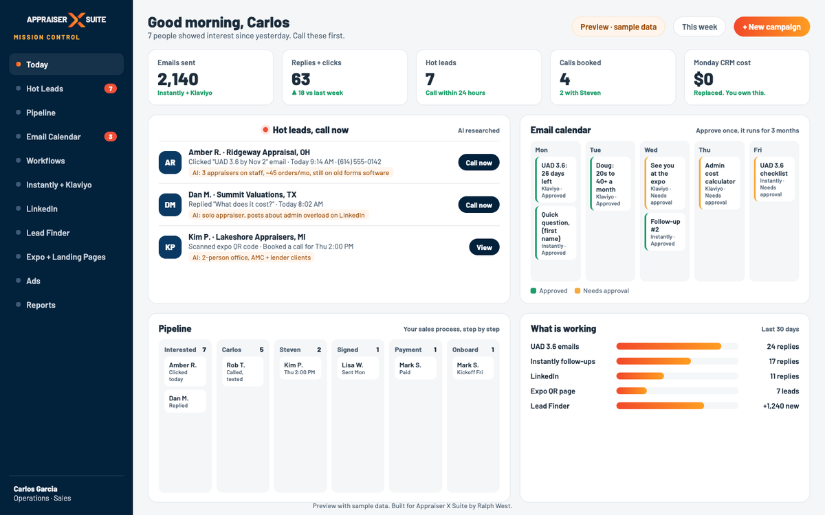The image size is (825, 515).
Task: Open Mark S. Kickoff Fri card in Onboard
Action: [474, 368]
